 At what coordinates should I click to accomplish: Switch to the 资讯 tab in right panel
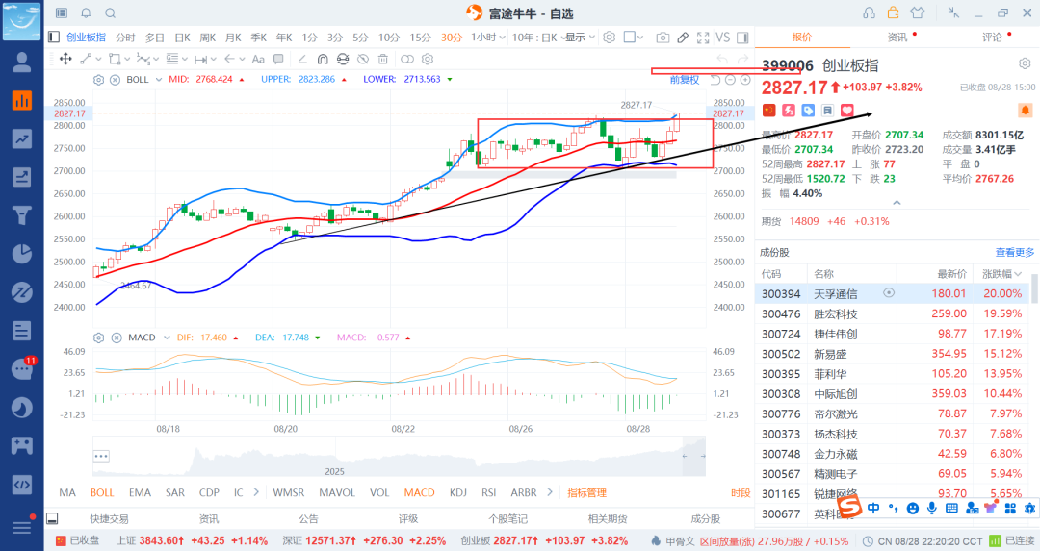coord(897,38)
